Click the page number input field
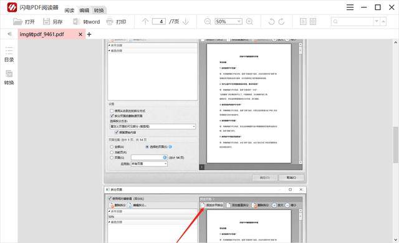Image resolution: width=399 pixels, height=243 pixels. 159,22
